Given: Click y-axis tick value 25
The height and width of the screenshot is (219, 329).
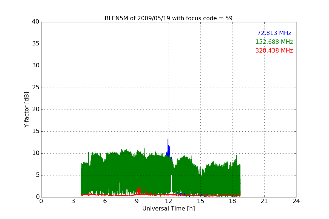Looking at the screenshot, I should (36, 88).
